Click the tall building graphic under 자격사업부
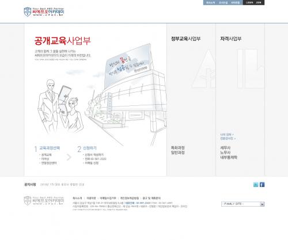This screenshot has width=288, height=240. [251, 68]
